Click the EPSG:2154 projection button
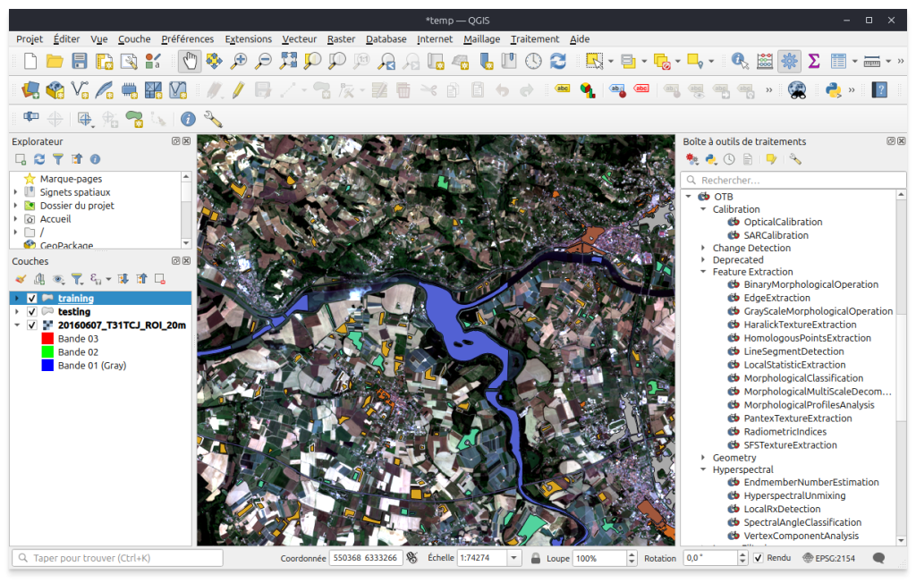The width and height of the screenshot is (916, 583). 827,558
